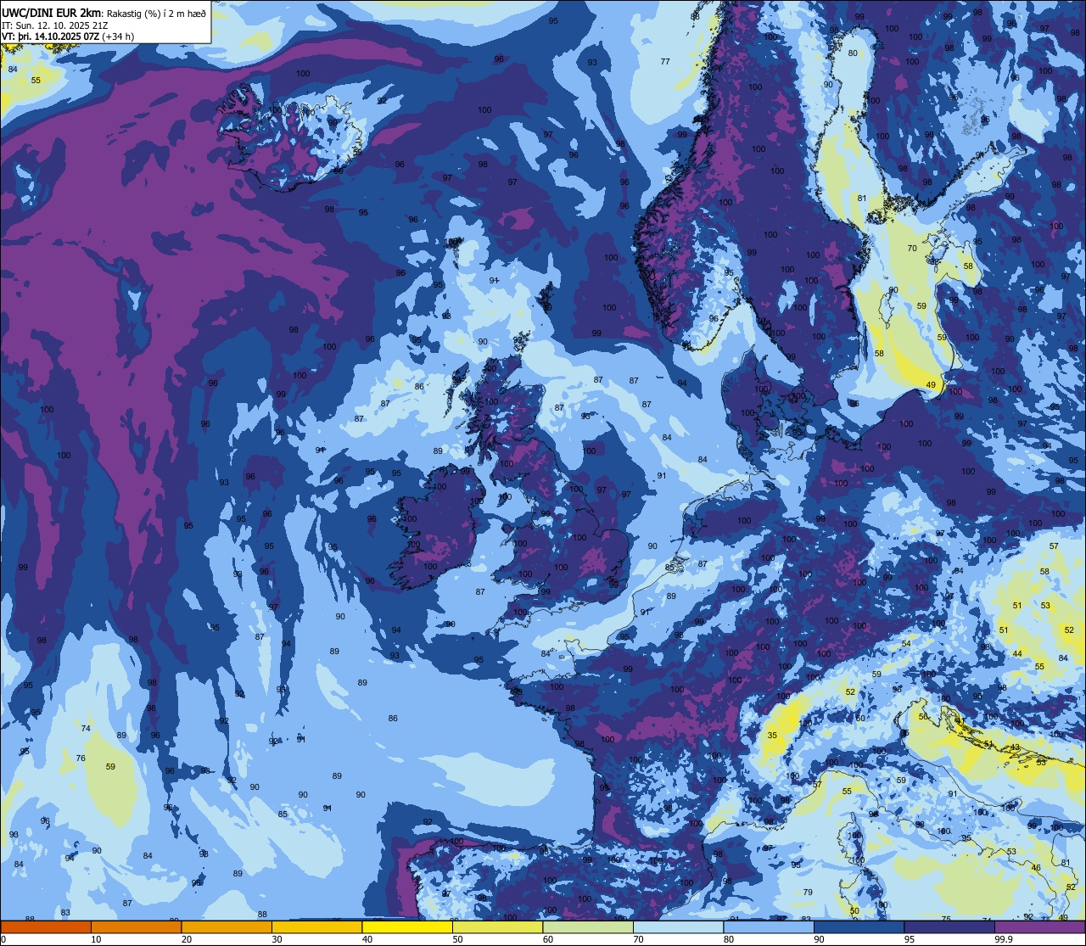This screenshot has width=1086, height=946.
Task: Click the 0–10 dark orange legend swatch
Action: tap(46, 927)
